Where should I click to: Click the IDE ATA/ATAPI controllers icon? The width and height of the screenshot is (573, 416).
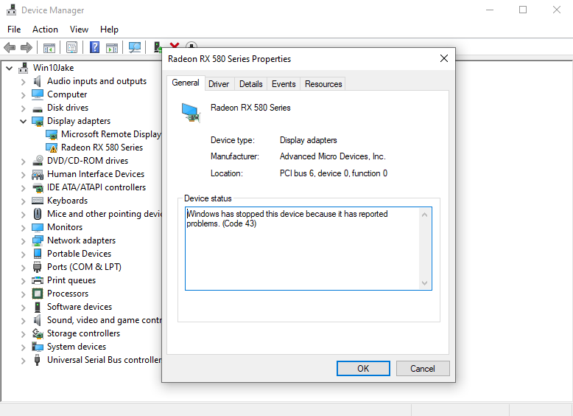coord(38,187)
